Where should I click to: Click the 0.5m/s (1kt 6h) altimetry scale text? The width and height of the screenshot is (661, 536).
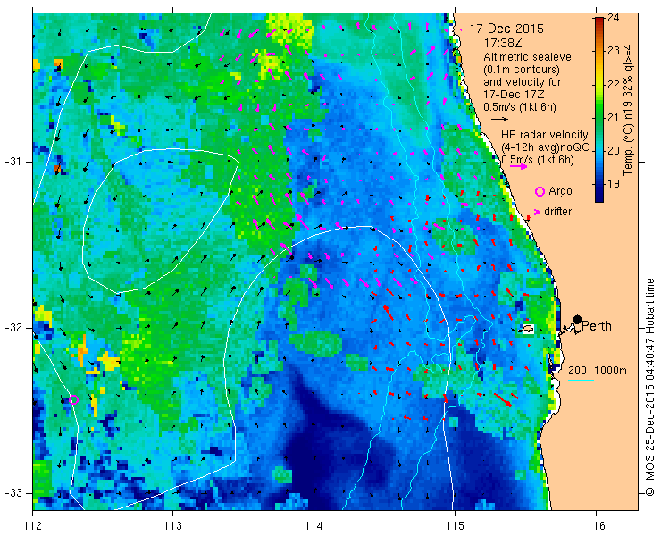[519, 107]
